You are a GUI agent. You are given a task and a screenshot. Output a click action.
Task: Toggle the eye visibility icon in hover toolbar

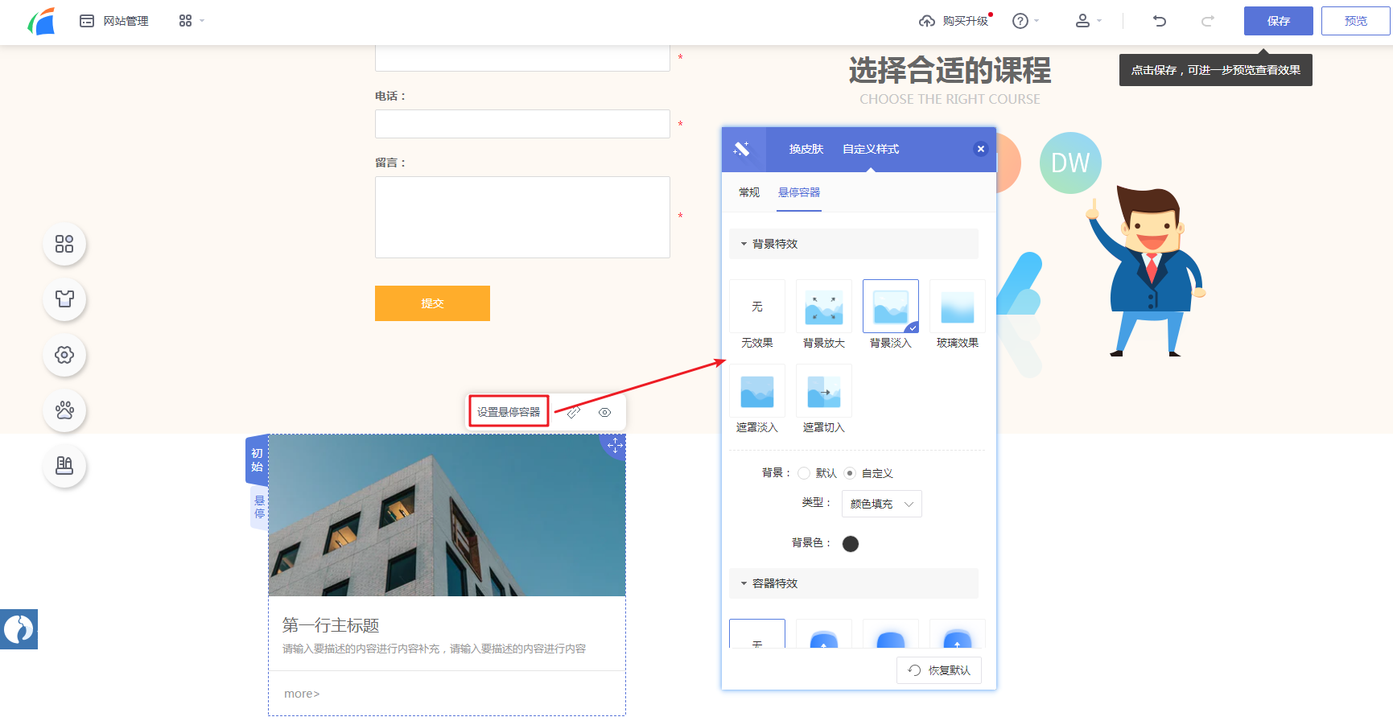(x=605, y=412)
